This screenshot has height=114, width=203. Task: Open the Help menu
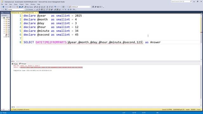tap(39, 4)
